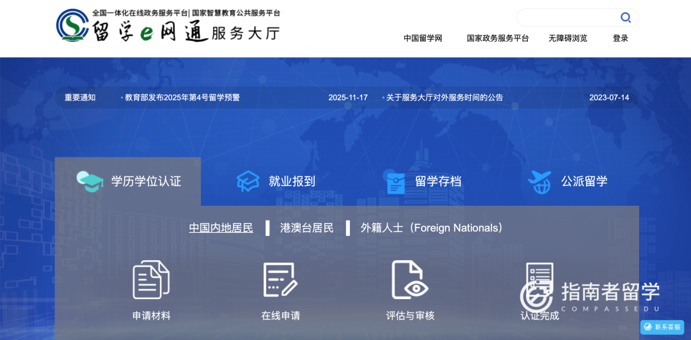
Task: Switch to the 学历学位认证 tab
Action: [128, 182]
